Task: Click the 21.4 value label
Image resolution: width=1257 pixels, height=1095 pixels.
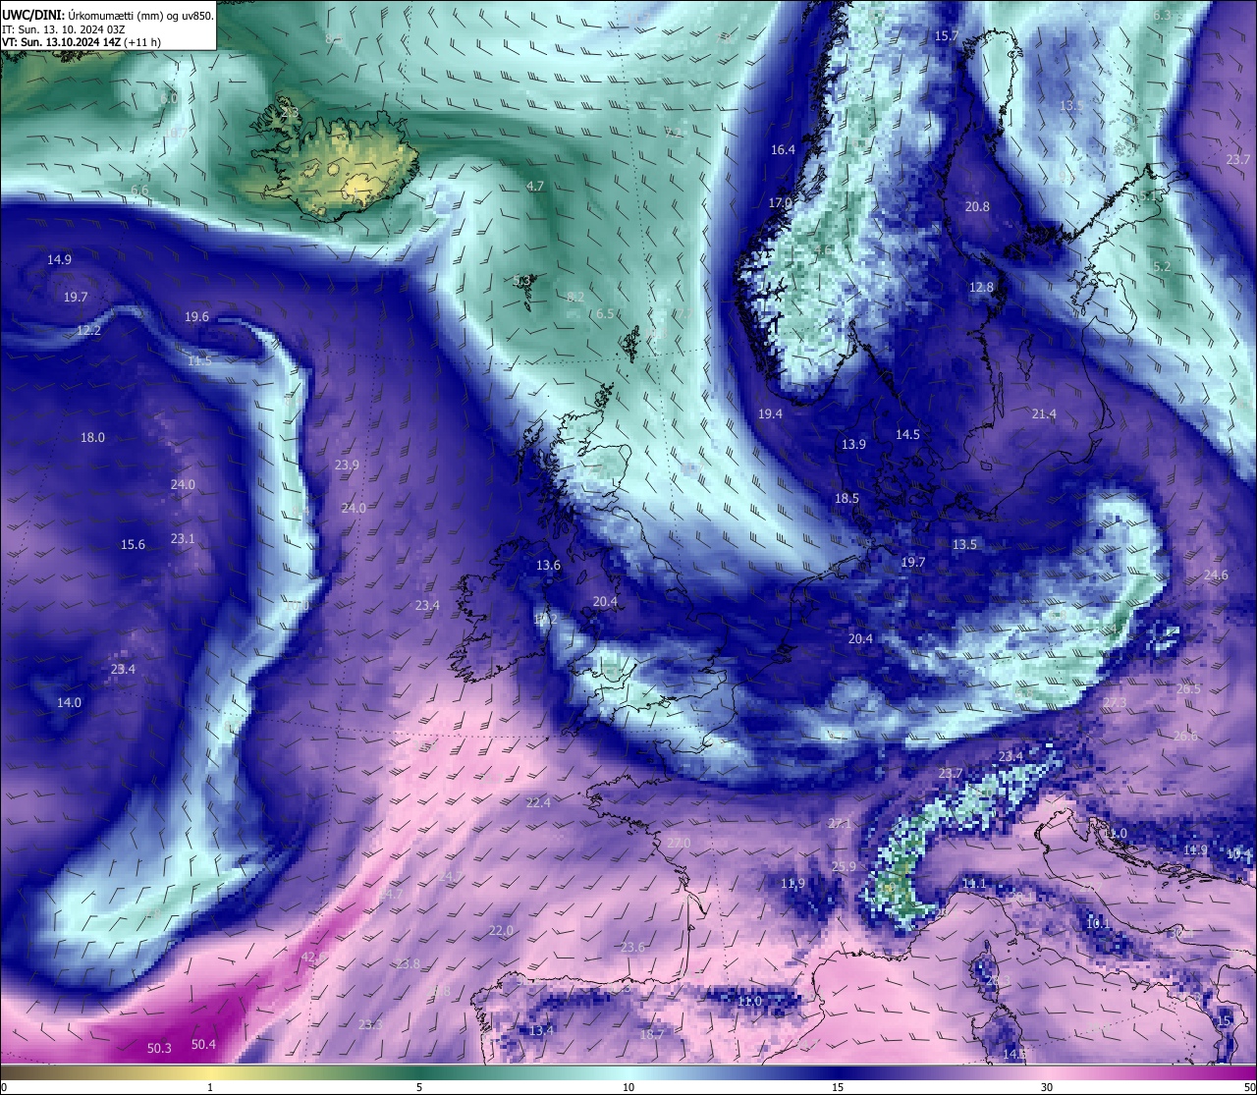Action: coord(1044,413)
